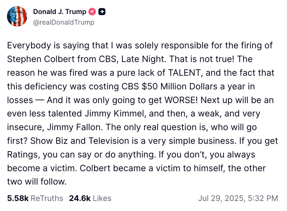The height and width of the screenshot is (211, 287).
Task: Select the post body text
Action: (143, 112)
